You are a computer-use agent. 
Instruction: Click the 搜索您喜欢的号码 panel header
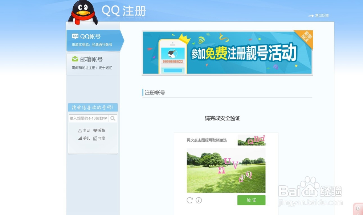pyautogui.click(x=93, y=107)
